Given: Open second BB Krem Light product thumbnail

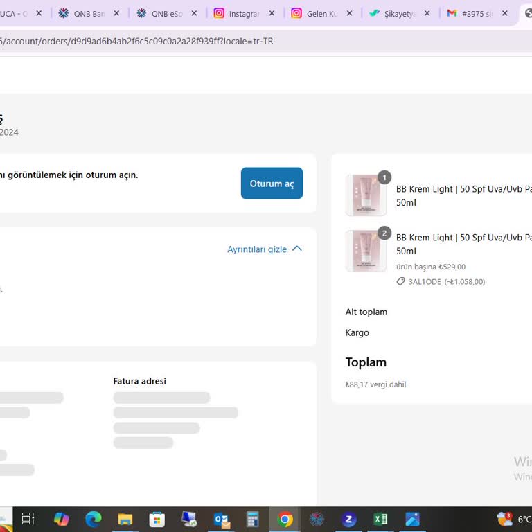Looking at the screenshot, I should [x=366, y=251].
